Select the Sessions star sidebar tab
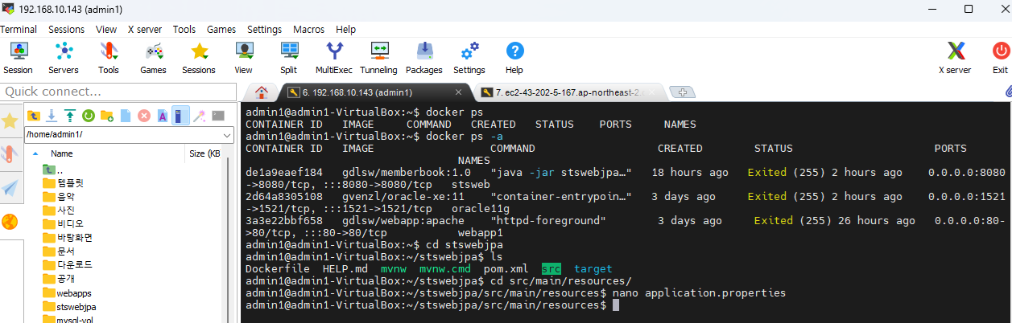Image resolution: width=1012 pixels, height=323 pixels. click(x=10, y=121)
